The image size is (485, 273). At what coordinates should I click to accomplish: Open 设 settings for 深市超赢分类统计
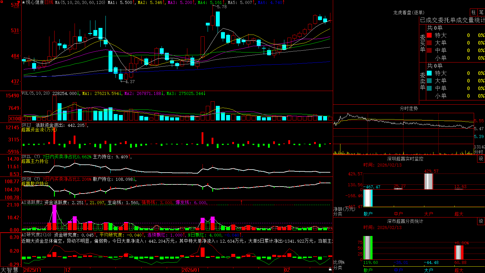click(x=481, y=221)
